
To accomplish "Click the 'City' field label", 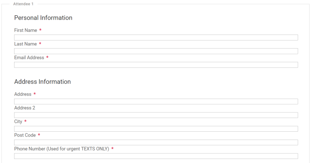I will coord(18,122).
